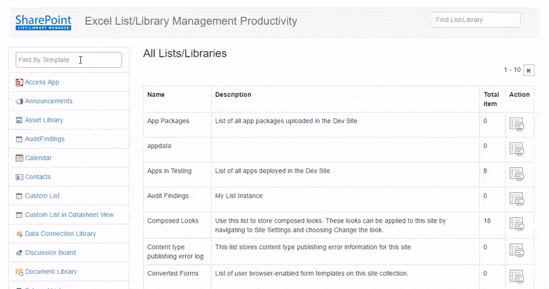Click the Asset Library picture icon
Viewport: 549px width, 289px height.
point(19,120)
